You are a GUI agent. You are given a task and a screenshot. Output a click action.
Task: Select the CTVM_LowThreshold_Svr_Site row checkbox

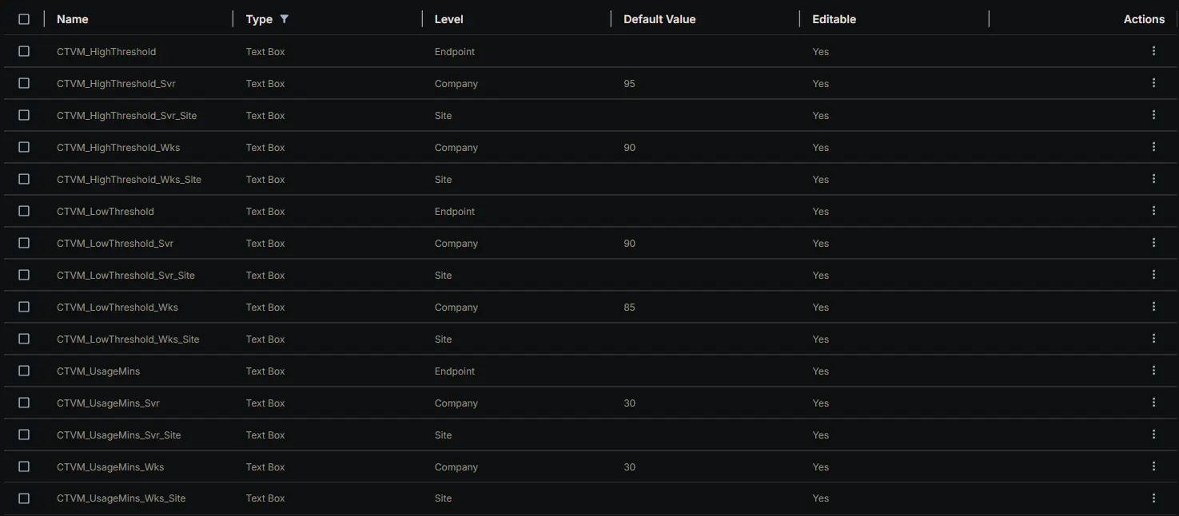tap(24, 275)
